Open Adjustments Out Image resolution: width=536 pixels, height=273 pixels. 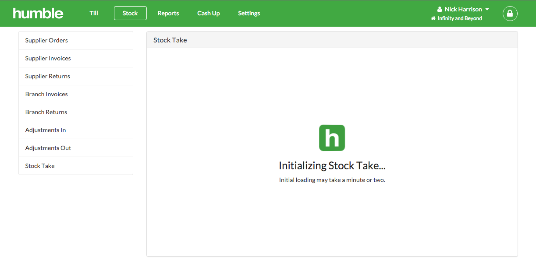[76, 148]
